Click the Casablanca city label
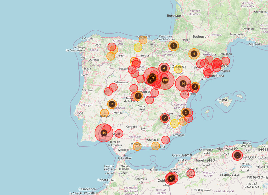This screenshot has width=268, height=195. coord(87,189)
